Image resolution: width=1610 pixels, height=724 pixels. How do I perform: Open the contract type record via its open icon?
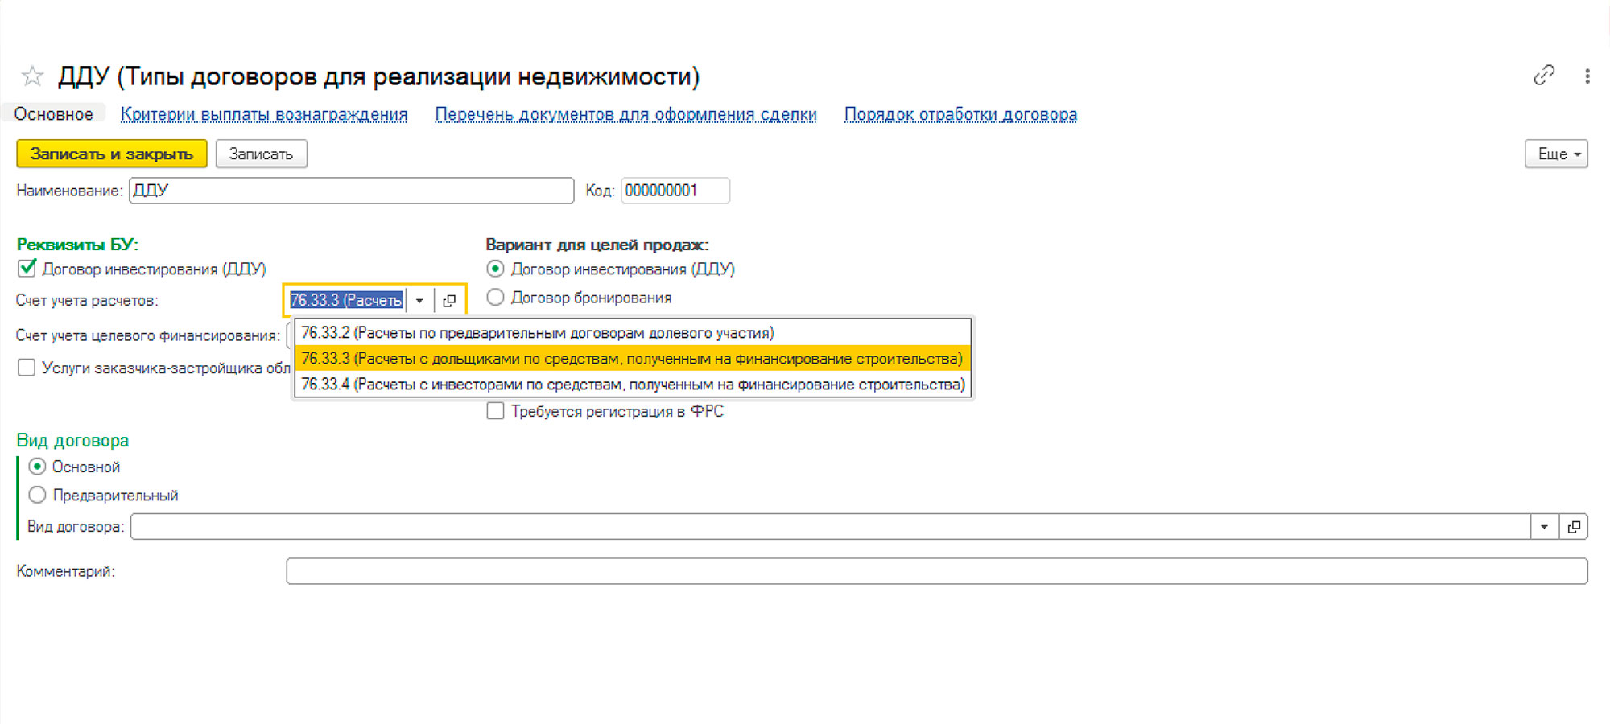point(1574,527)
